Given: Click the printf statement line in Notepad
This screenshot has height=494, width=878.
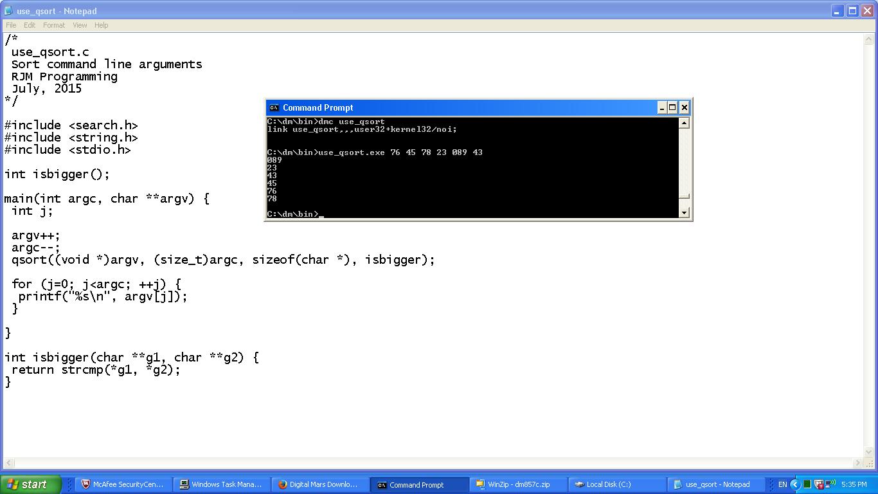Looking at the screenshot, I should point(103,297).
